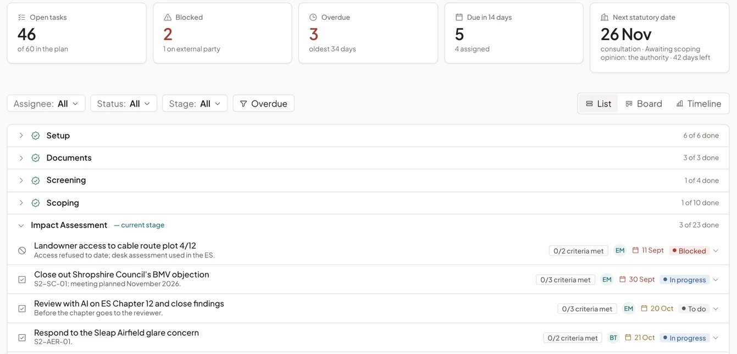The image size is (737, 354).
Task: Click calendar icon next to 11 Sept
Action: 635,250
